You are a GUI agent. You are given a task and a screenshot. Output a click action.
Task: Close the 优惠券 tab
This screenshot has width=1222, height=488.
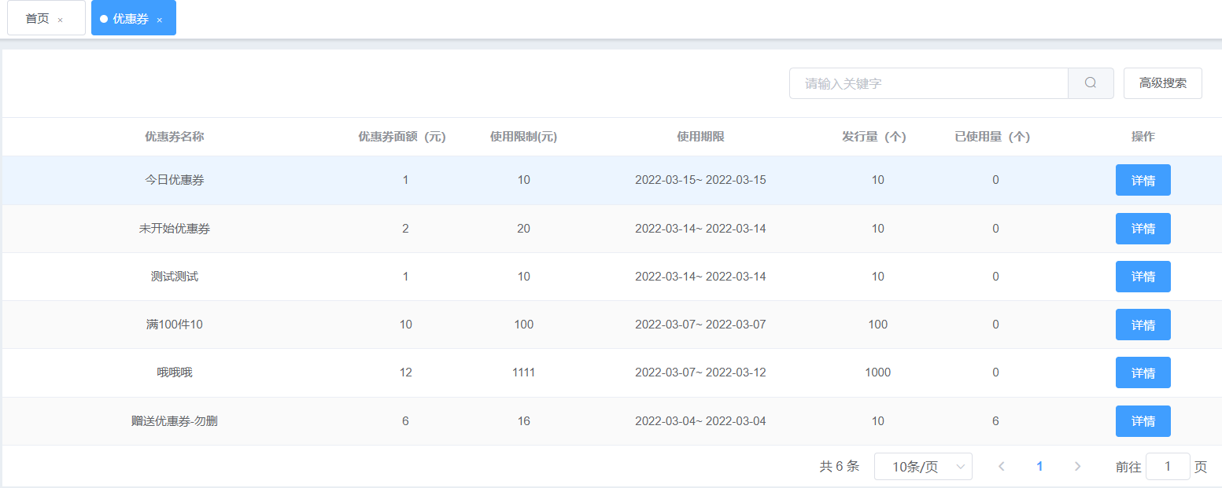click(x=160, y=20)
